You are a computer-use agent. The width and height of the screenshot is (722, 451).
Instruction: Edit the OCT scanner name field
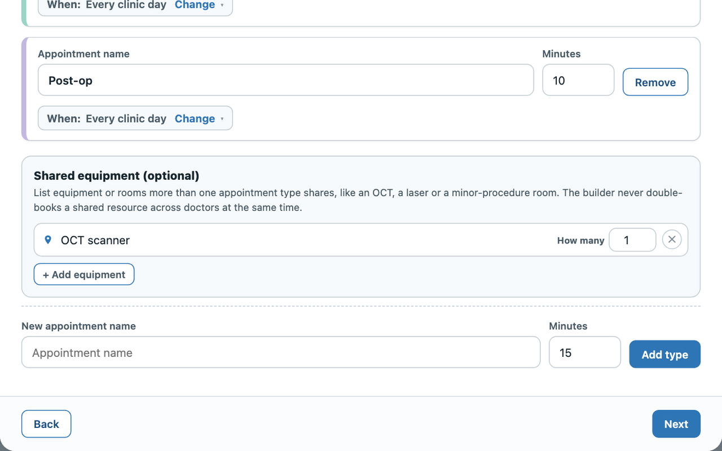305,240
